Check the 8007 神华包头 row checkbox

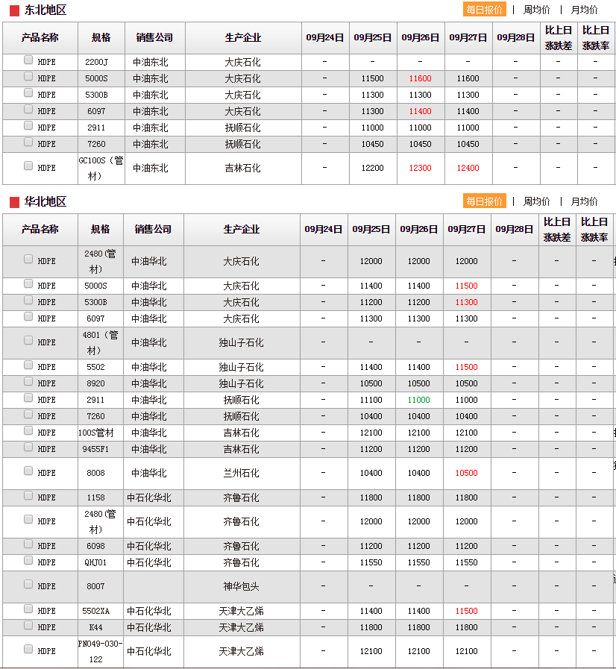(28, 584)
